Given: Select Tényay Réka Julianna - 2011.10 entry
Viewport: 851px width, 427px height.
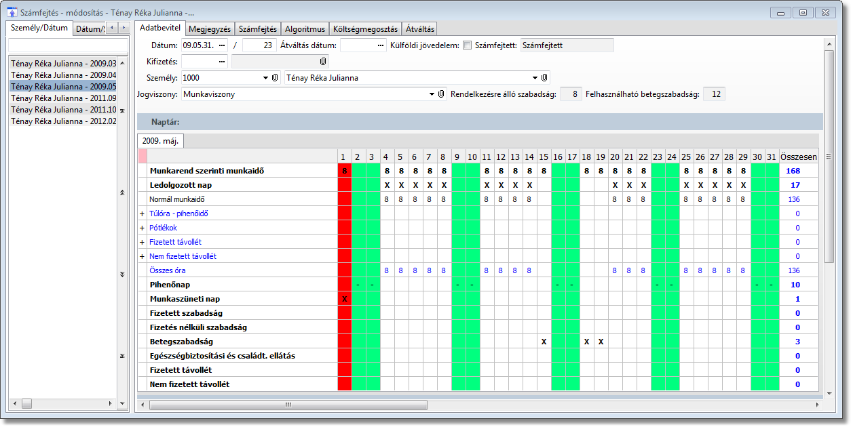Looking at the screenshot, I should pos(63,109).
